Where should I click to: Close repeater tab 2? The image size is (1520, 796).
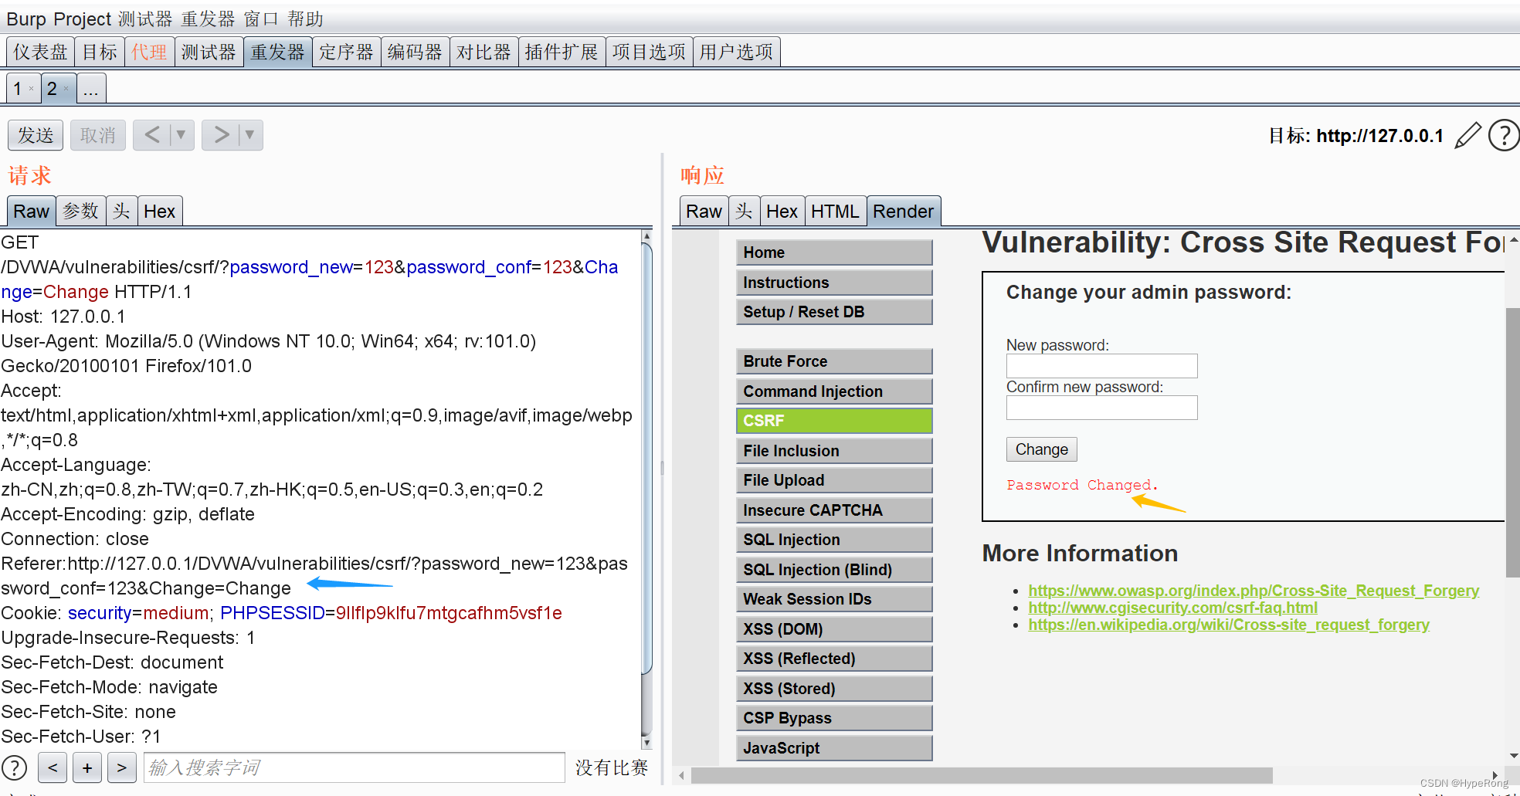[x=66, y=89]
